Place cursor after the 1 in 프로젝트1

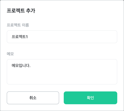[x=28, y=37]
